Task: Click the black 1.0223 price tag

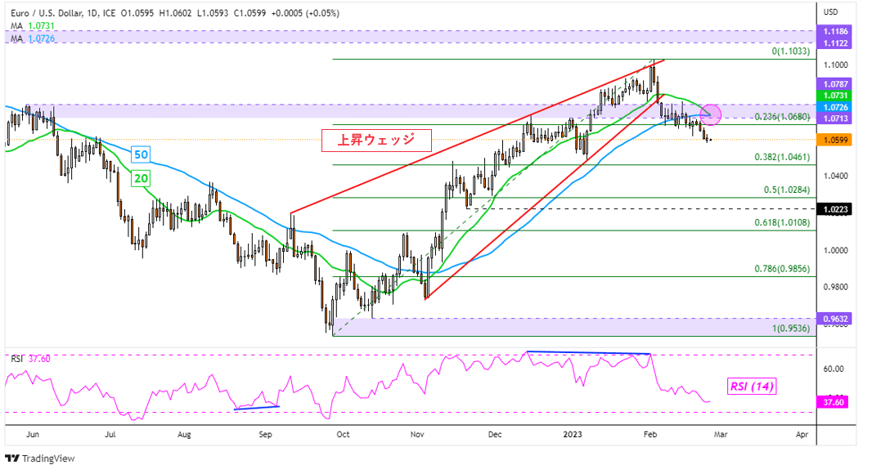Action: (835, 209)
